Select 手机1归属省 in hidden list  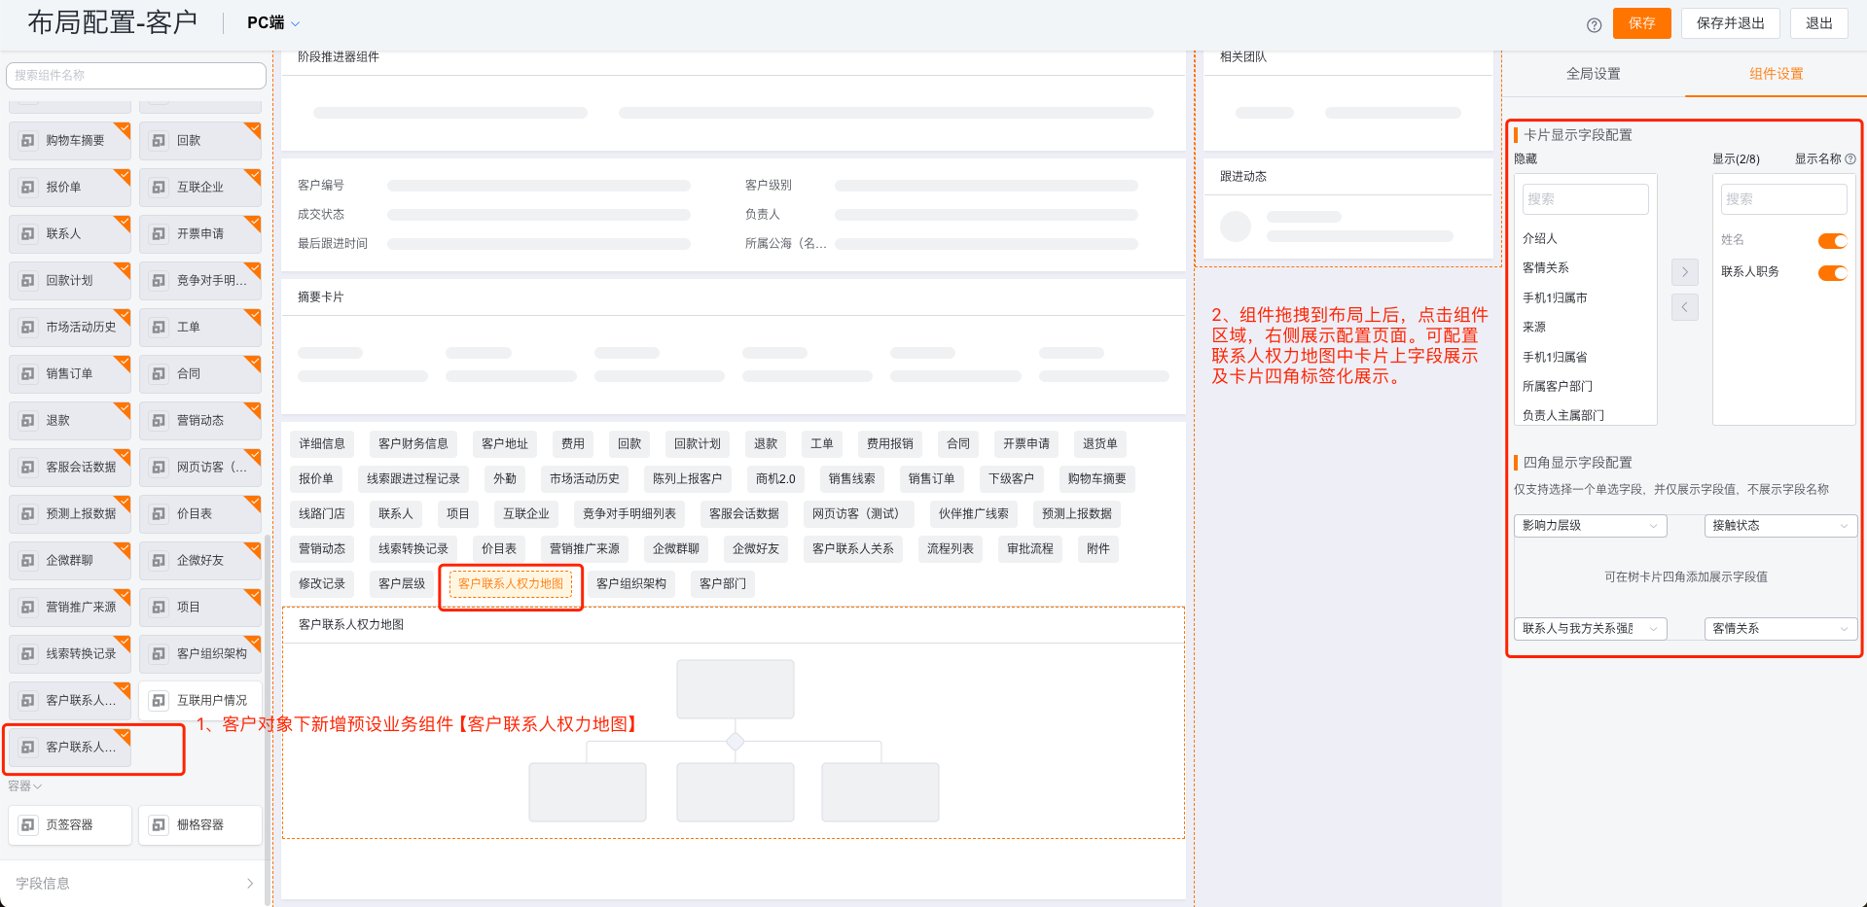(x=1555, y=358)
